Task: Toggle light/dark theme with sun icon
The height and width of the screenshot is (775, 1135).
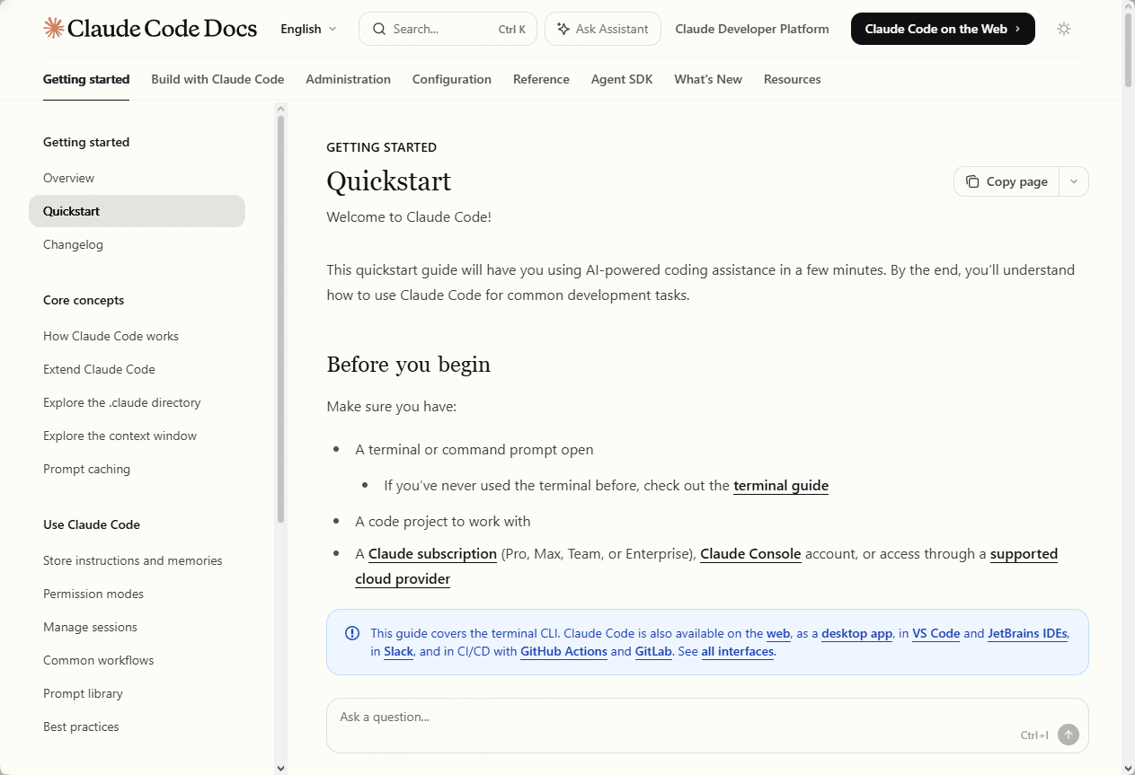Action: pyautogui.click(x=1064, y=29)
